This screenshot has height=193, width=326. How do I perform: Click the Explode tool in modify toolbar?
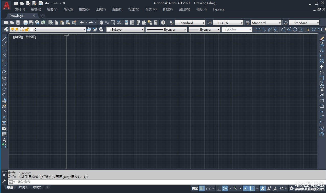322,134
